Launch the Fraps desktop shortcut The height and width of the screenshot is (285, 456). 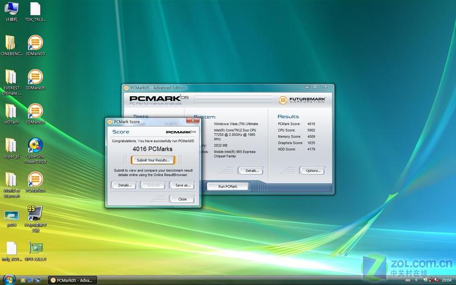(x=35, y=219)
